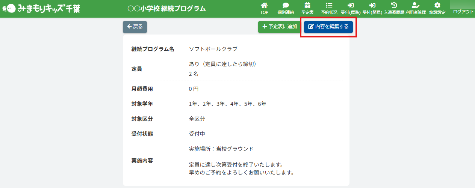Go to TOP via the home icon

tap(264, 6)
